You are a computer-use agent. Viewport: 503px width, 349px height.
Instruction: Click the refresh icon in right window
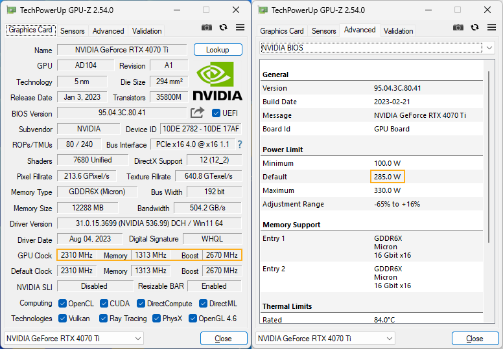[474, 28]
